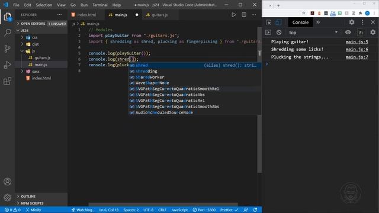The image size is (379, 213).
Task: Collapse the JS24 project folder
Action: point(41,30)
